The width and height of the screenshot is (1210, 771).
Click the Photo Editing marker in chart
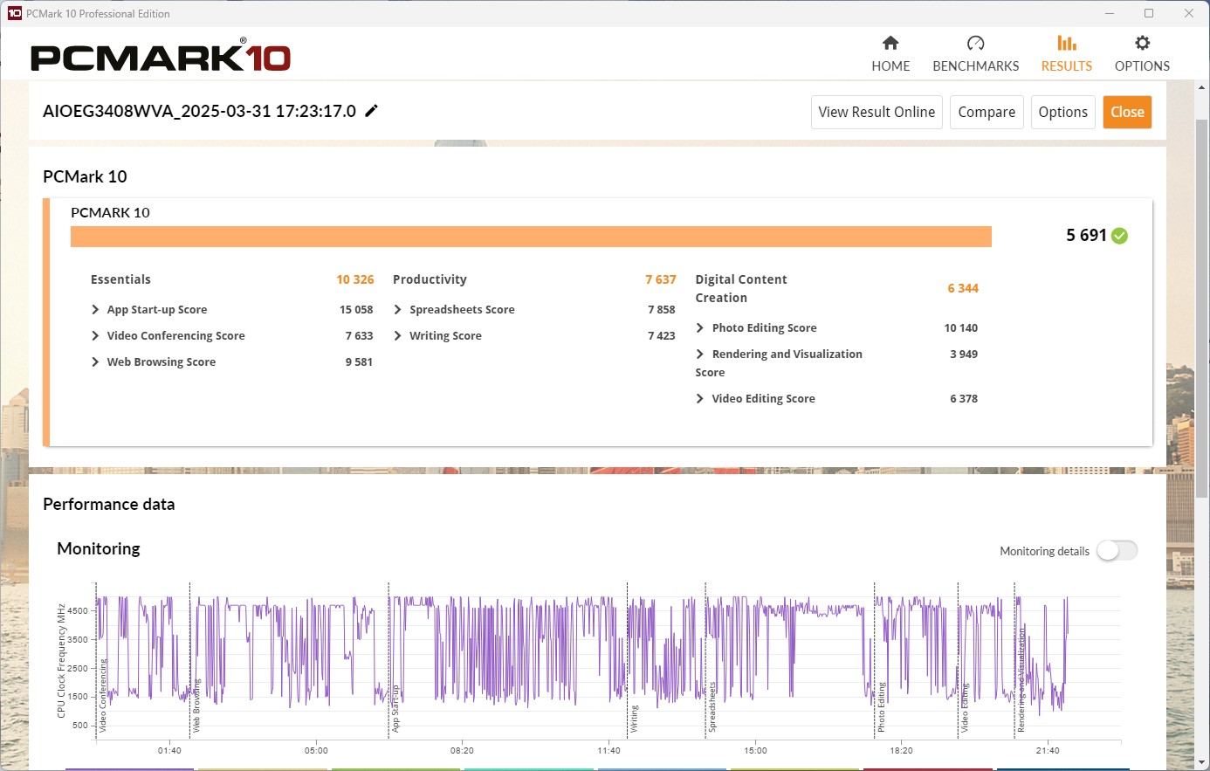(x=881, y=707)
